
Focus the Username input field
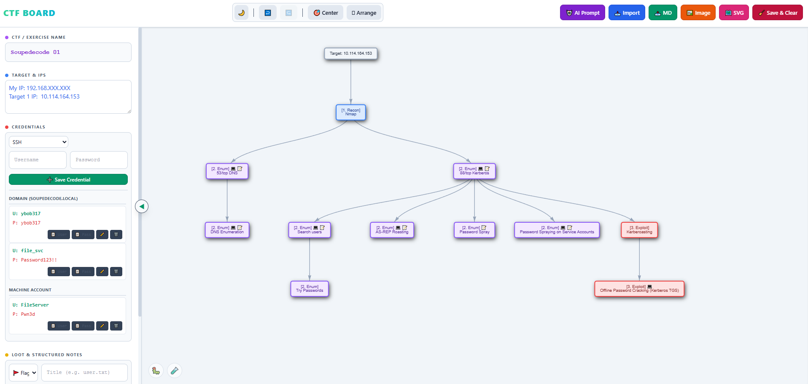(x=38, y=160)
